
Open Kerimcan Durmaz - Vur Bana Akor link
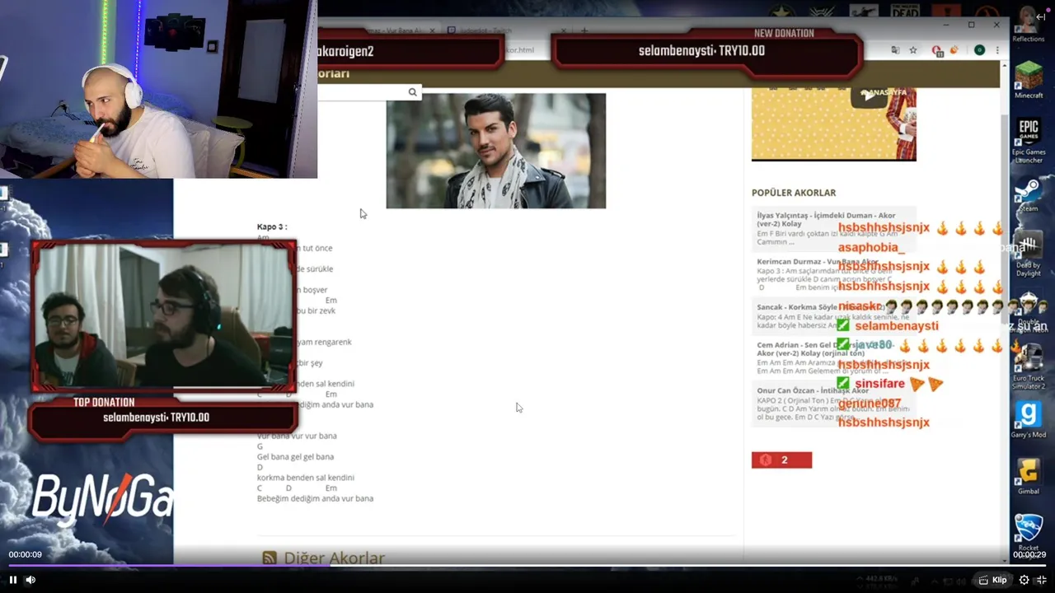pos(817,262)
